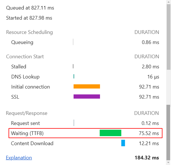Click the purple SSL timing bar
Image resolution: width=171 pixels, height=165 pixels.
(87, 97)
